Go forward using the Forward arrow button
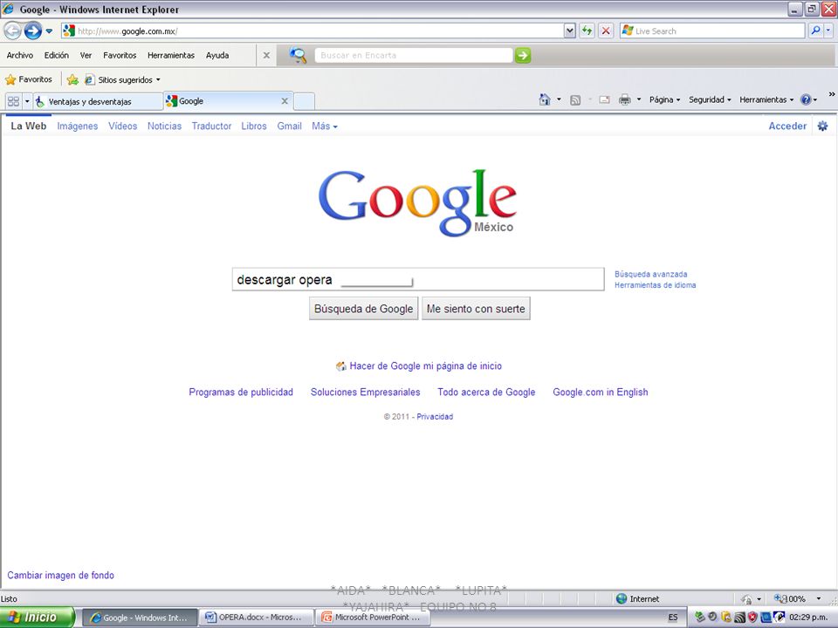Screen dimensions: 838x628 pyautogui.click(x=33, y=31)
